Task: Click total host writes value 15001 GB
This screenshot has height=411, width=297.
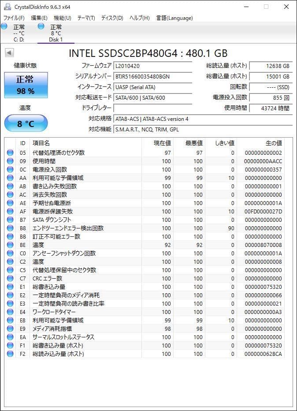Action: pos(271,77)
